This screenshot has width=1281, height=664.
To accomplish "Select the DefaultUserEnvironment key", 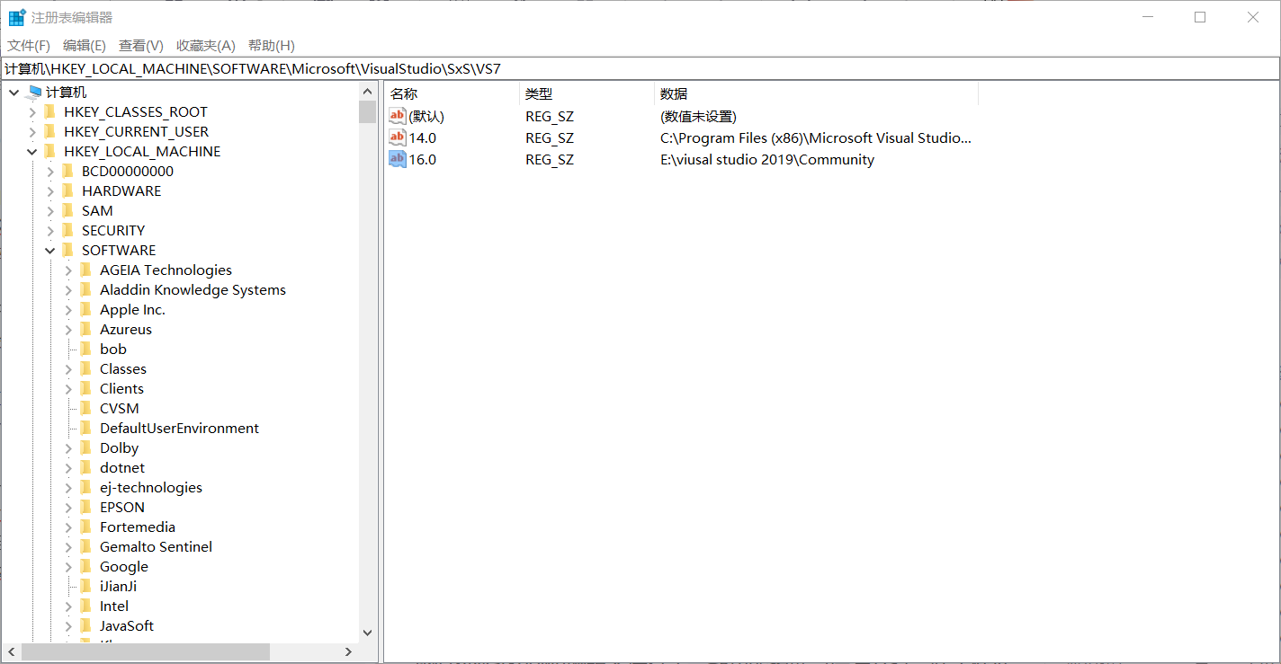I will [x=179, y=429].
